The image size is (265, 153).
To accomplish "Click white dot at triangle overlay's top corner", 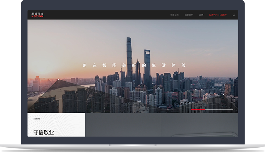I will (59, 79).
